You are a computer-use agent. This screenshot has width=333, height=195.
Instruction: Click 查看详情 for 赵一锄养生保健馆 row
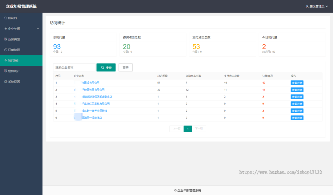pos(297,111)
